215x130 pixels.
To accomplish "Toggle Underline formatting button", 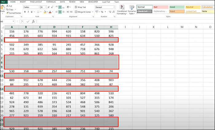I will [32, 12].
